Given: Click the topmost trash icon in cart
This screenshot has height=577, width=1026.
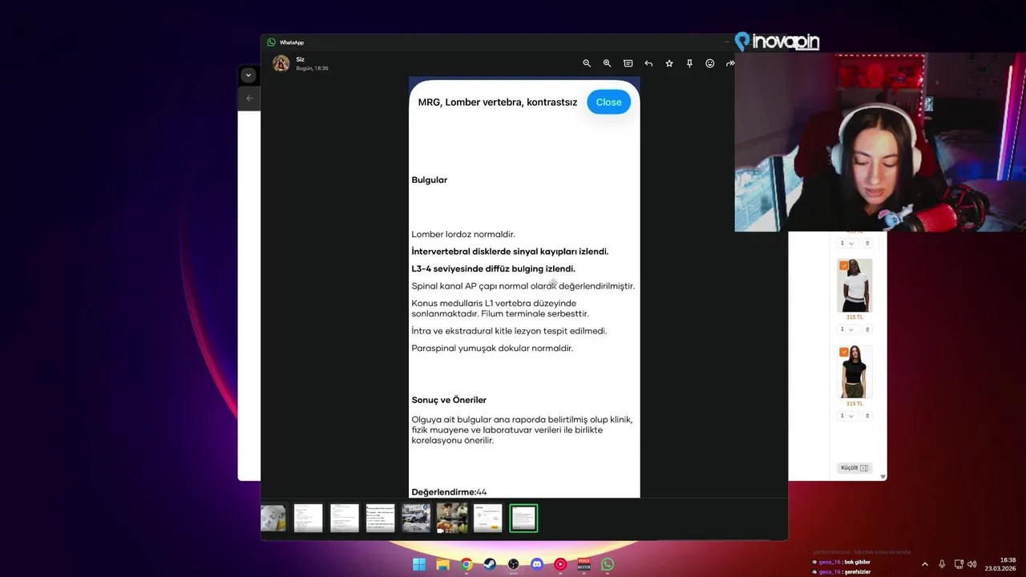Looking at the screenshot, I should (866, 243).
